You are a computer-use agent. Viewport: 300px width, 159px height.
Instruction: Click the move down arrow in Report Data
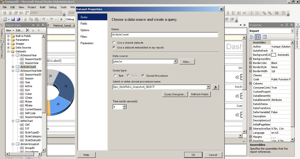(38, 31)
